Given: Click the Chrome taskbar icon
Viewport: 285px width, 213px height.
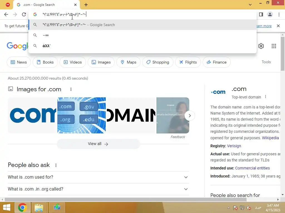Looking at the screenshot, I should 22,207.
